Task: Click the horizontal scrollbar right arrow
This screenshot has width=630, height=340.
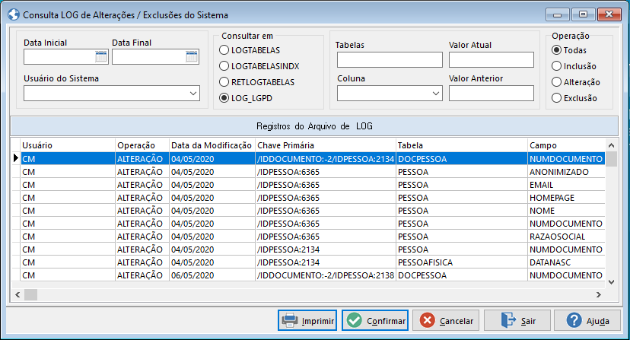Action: [598, 293]
